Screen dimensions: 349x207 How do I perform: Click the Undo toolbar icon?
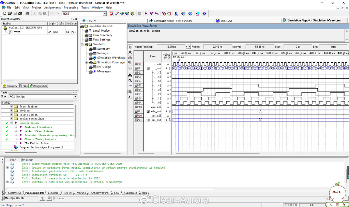coord(52,14)
